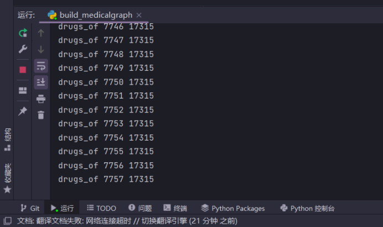Open the Git tool window
Screen dimensions: 383x227
30,208
